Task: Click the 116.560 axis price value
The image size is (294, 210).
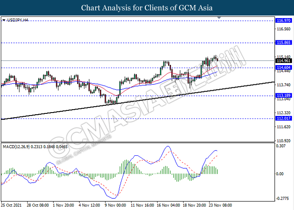Action: point(283,29)
